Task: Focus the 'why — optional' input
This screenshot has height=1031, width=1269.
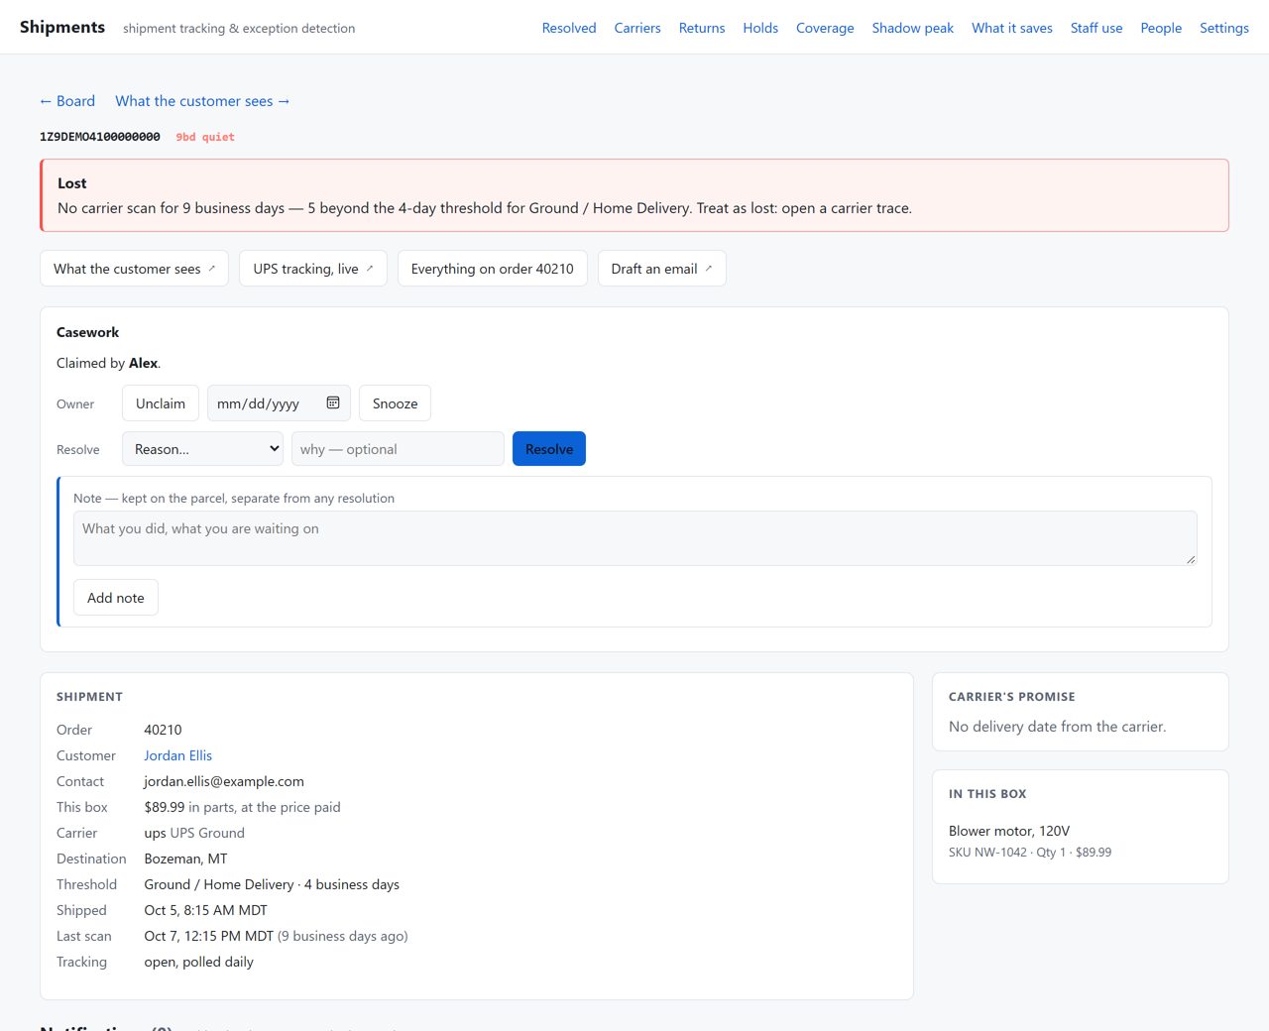Action: point(398,449)
